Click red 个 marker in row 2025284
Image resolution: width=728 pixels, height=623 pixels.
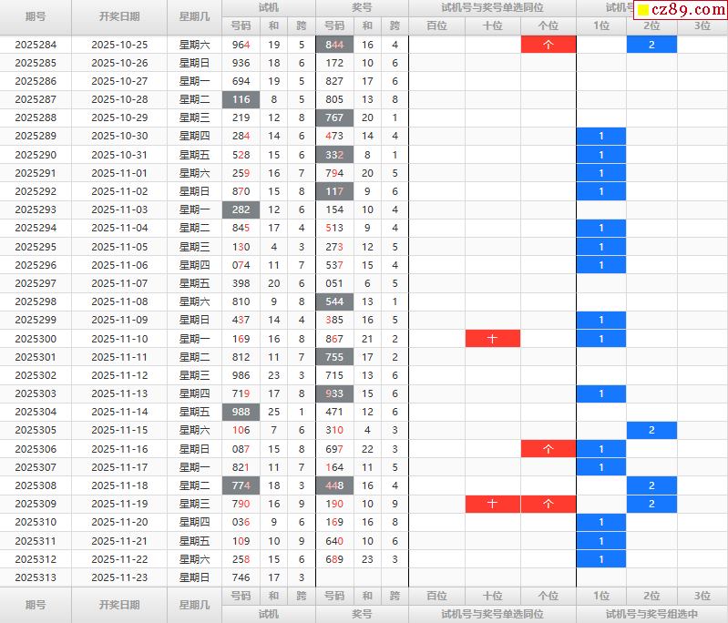(x=548, y=45)
